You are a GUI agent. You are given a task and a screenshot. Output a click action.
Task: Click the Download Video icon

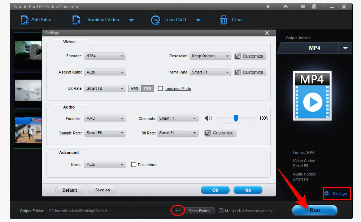click(x=77, y=20)
